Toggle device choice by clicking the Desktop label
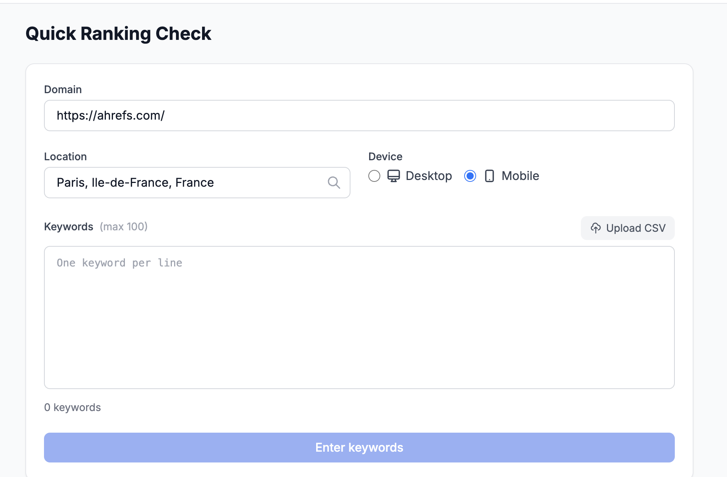Screen dimensions: 727x477 [428, 176]
